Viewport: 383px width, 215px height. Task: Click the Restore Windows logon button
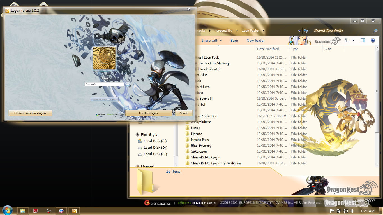pyautogui.click(x=30, y=113)
